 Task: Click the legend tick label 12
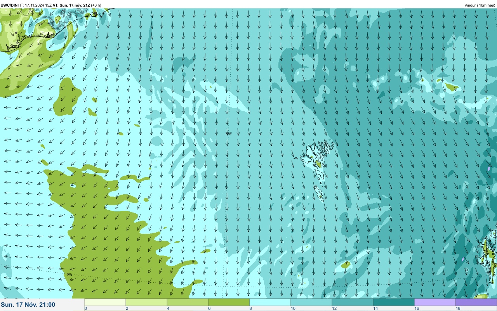334,308
